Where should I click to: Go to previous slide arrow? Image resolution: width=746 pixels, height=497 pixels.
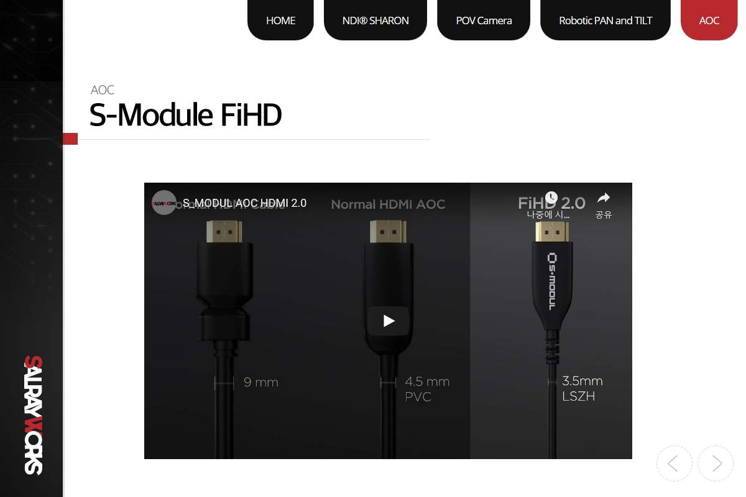click(x=675, y=463)
